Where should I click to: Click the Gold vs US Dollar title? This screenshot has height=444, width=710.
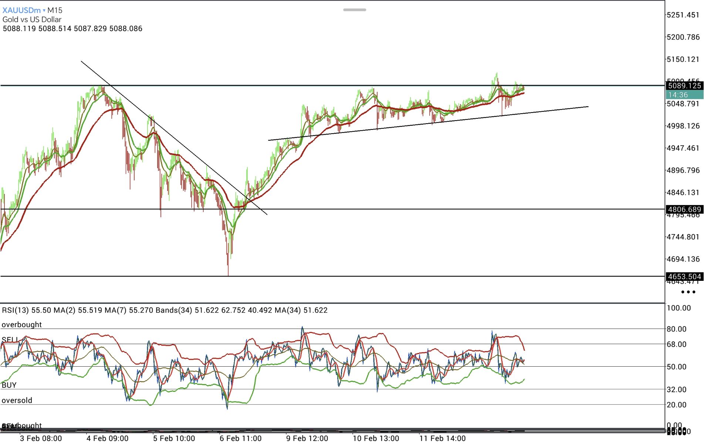click(32, 20)
